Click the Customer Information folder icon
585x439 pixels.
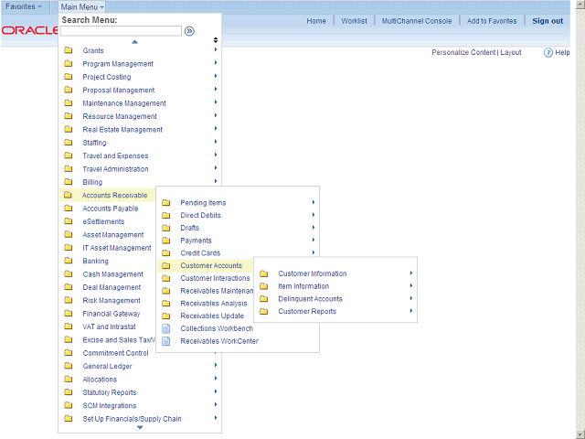tap(264, 273)
